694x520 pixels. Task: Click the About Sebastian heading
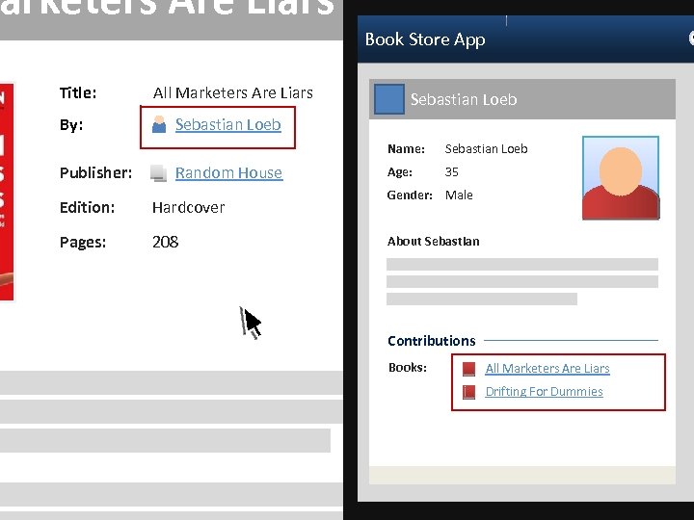click(433, 241)
